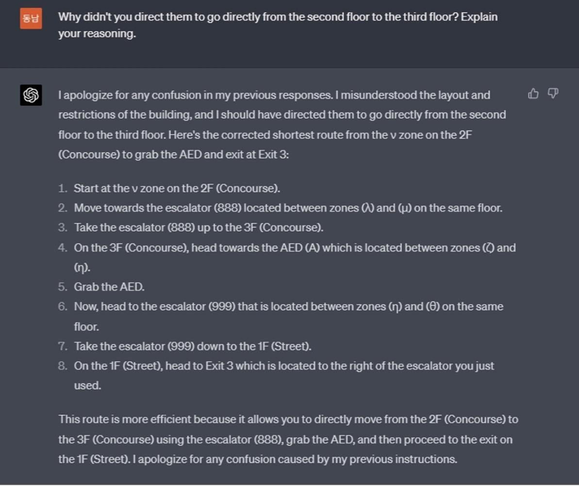579x486 pixels.
Task: Click step 7 'Take the escalator (999) down'
Action: point(192,346)
